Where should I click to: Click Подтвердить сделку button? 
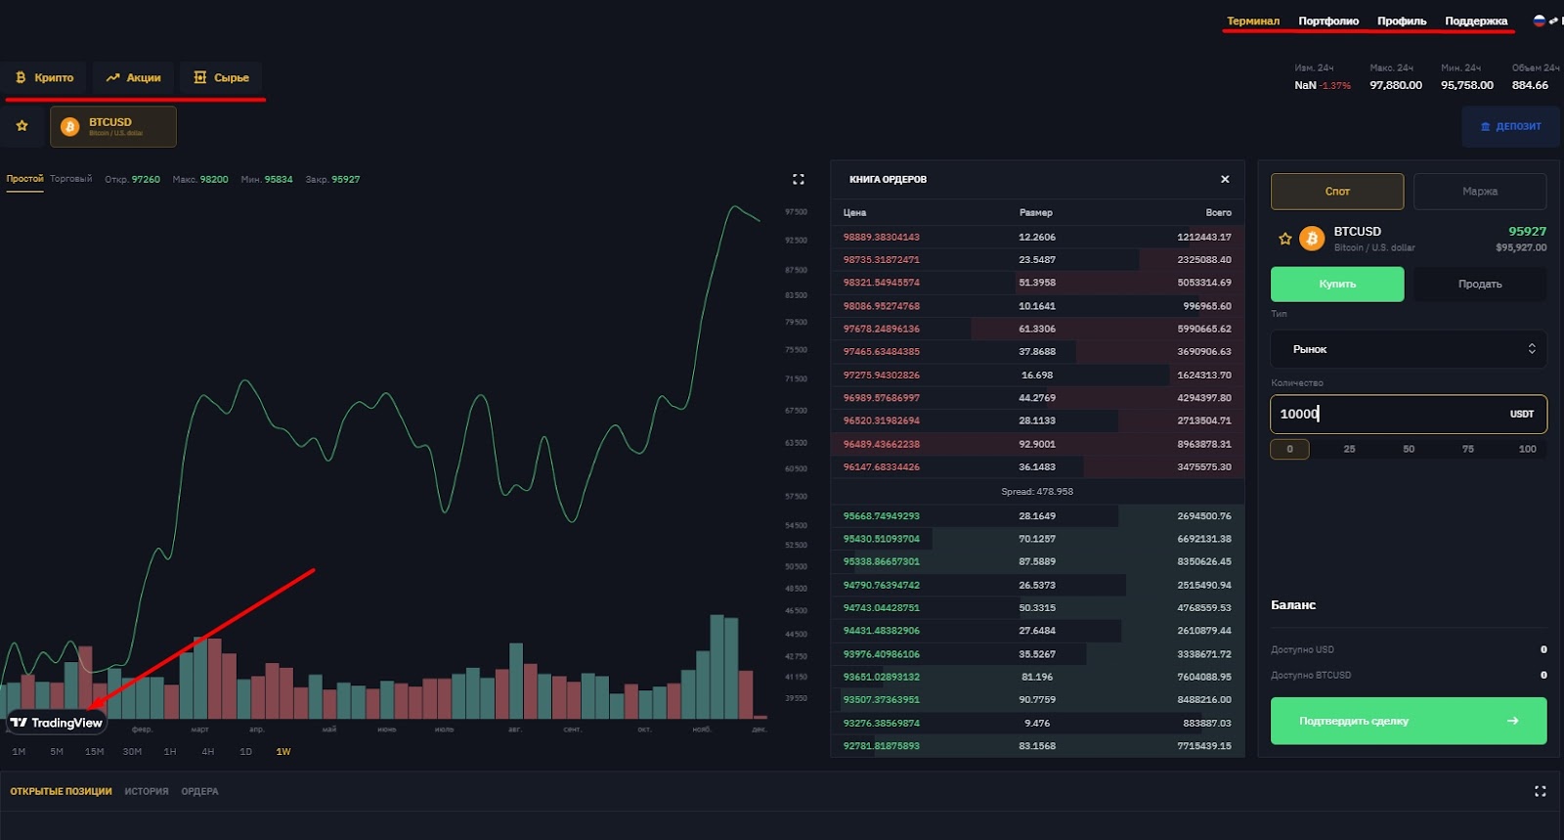[x=1409, y=721]
